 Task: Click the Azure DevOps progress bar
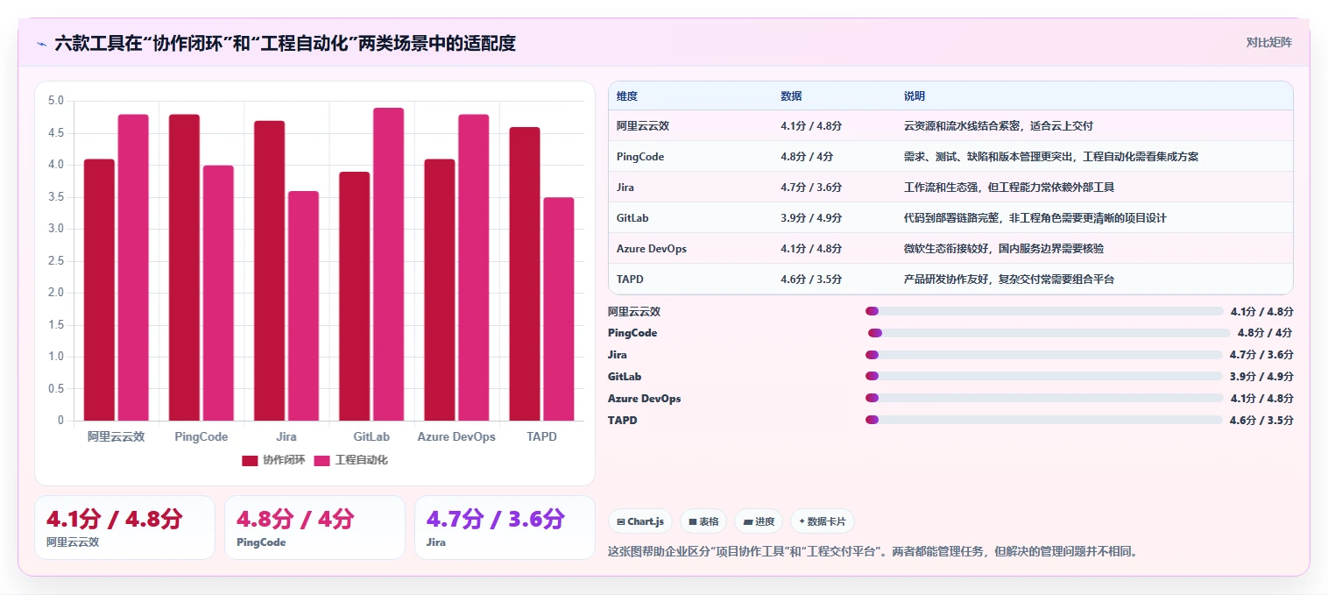pyautogui.click(x=1044, y=398)
